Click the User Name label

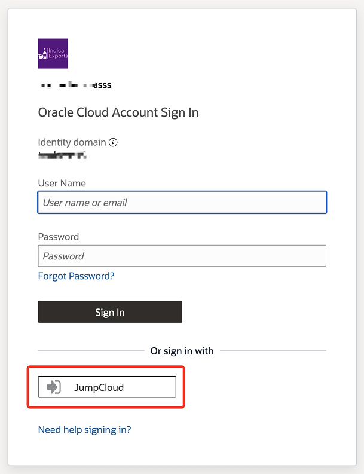click(62, 183)
